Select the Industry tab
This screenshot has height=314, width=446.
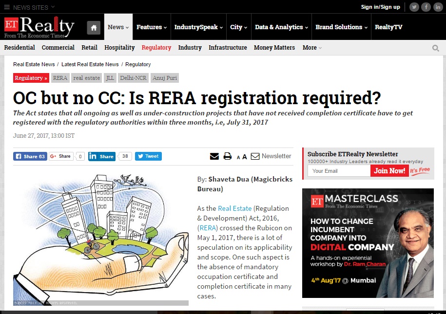point(190,48)
